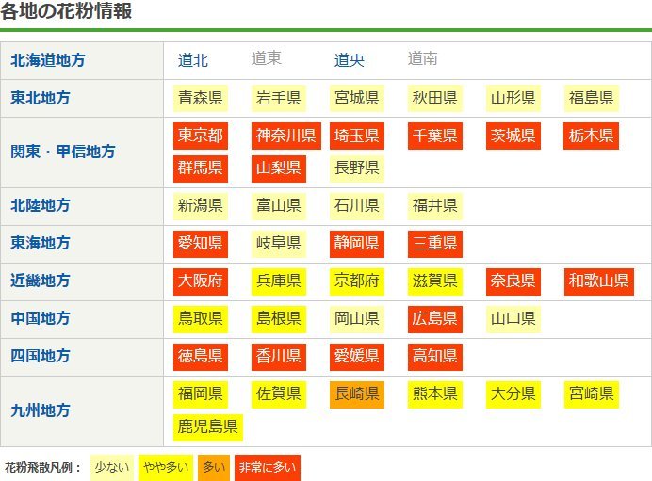Click the 岐阜県 prefecture button
Viewport: 652px width, 481px height.
pos(279,243)
